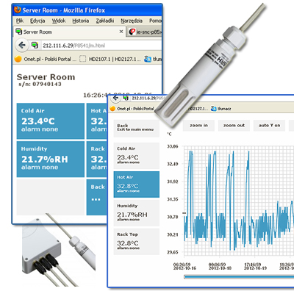
Task: Click the zoom in button
Action: [198, 126]
